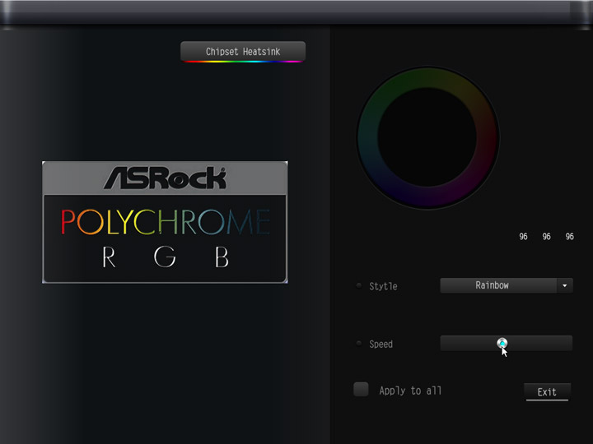Click the Speed slider handle
Viewport: 593px width, 444px height.
tap(502, 343)
